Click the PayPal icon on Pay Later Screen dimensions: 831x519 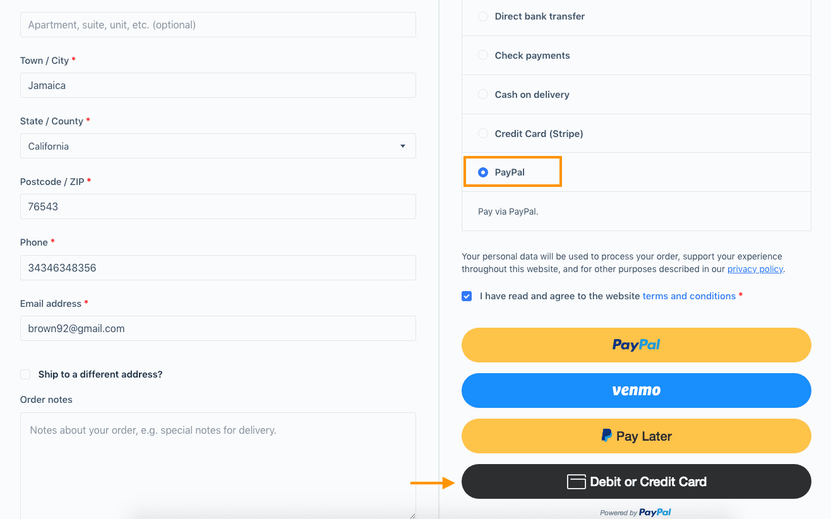606,436
